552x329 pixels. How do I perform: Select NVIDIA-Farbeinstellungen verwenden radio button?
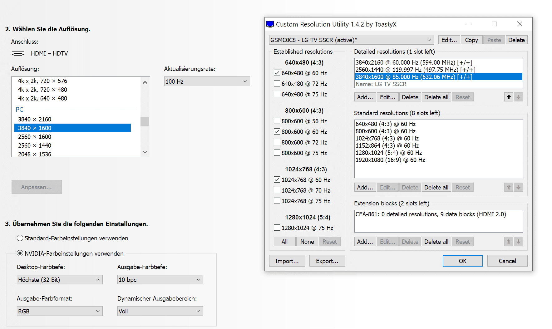(x=20, y=253)
